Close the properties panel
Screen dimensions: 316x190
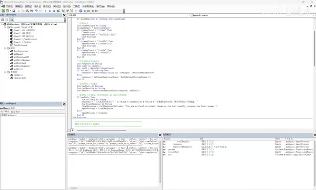[64, 104]
